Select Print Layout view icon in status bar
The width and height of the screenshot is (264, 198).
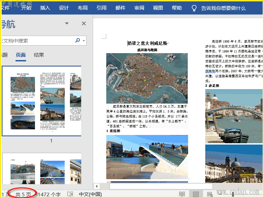tap(196, 194)
